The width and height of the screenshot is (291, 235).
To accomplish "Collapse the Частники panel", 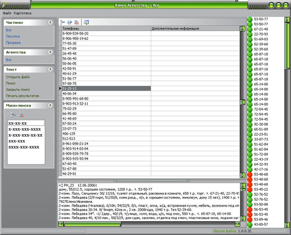I will tap(50, 23).
